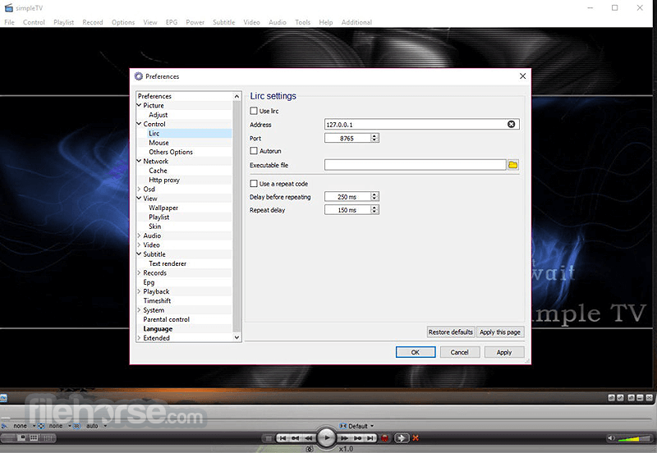Image resolution: width=657 pixels, height=453 pixels.
Task: Click the simpleTV app icon in title bar
Action: [x=8, y=7]
